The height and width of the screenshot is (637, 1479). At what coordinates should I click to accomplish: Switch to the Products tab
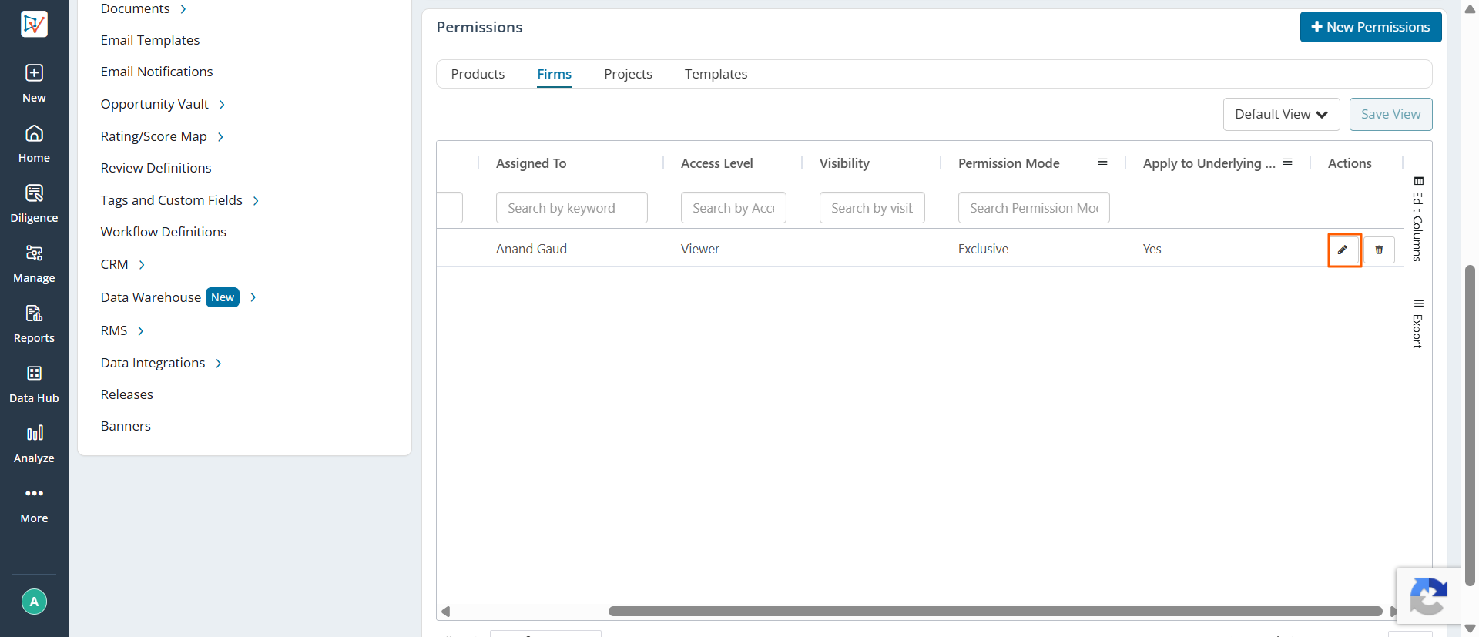[478, 74]
